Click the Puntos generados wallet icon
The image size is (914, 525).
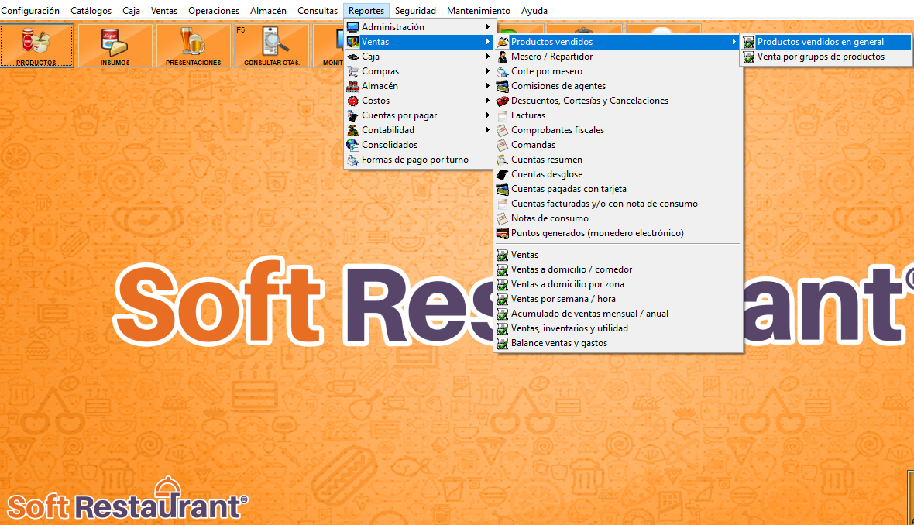click(503, 233)
